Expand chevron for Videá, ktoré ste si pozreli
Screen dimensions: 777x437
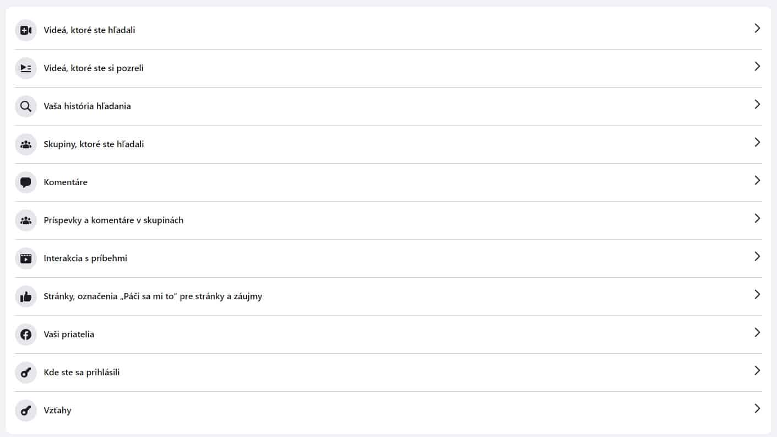coord(757,66)
